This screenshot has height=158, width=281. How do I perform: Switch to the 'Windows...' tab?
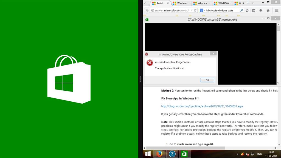pos(181,3)
